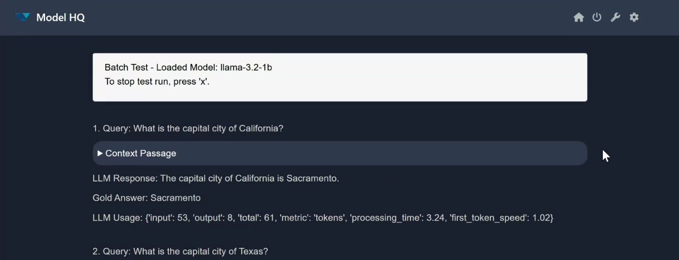This screenshot has height=260, width=679.
Task: Open the gear settings icon
Action: [634, 17]
